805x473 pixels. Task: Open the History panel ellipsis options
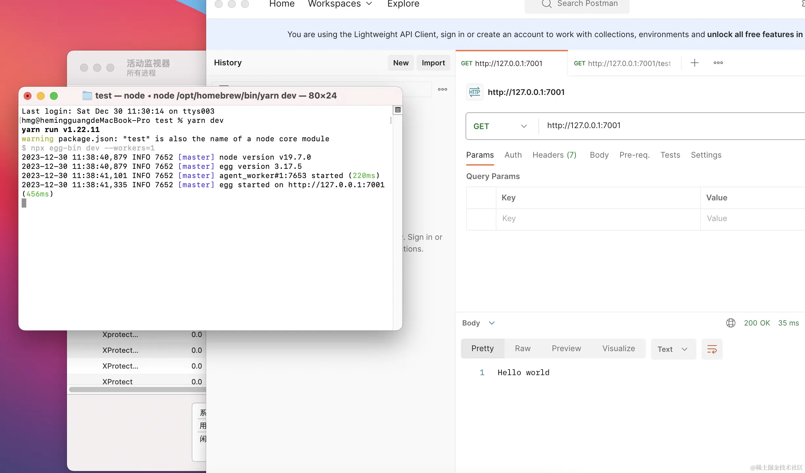(442, 89)
